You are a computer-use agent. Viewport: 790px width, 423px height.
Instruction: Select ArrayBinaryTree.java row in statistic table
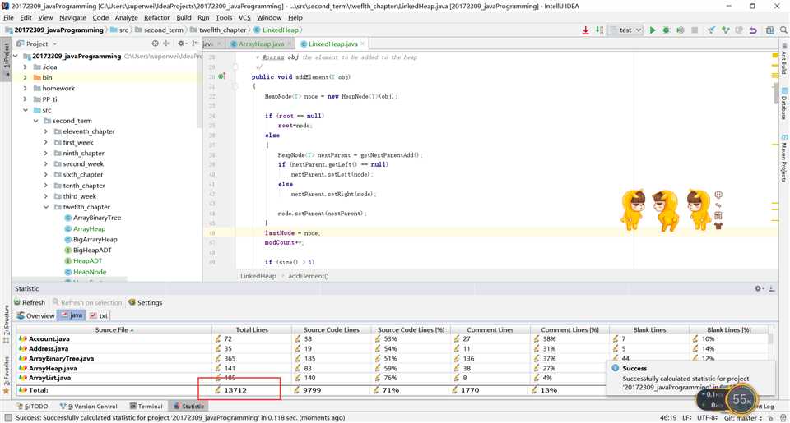[393, 359]
